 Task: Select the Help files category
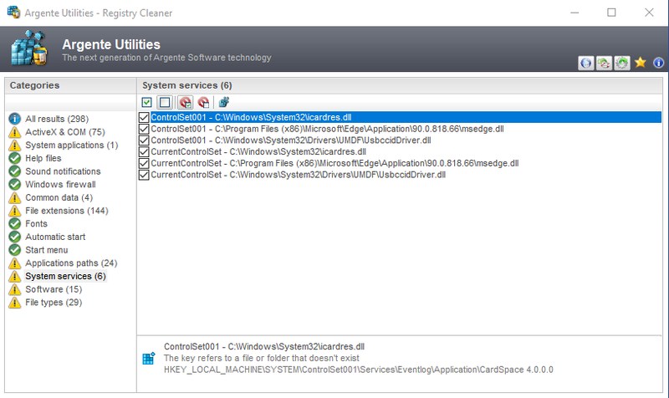43,158
